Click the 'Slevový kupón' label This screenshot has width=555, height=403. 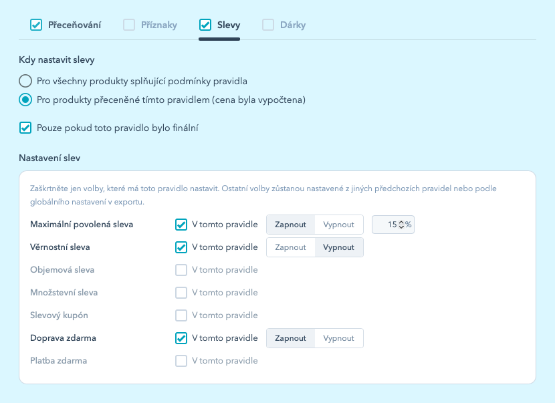pos(59,315)
